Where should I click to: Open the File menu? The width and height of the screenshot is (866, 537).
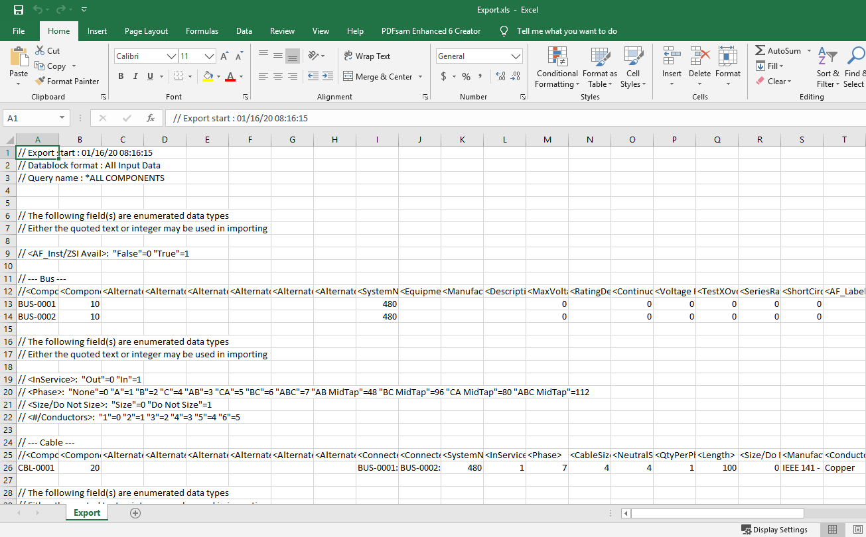tap(19, 31)
